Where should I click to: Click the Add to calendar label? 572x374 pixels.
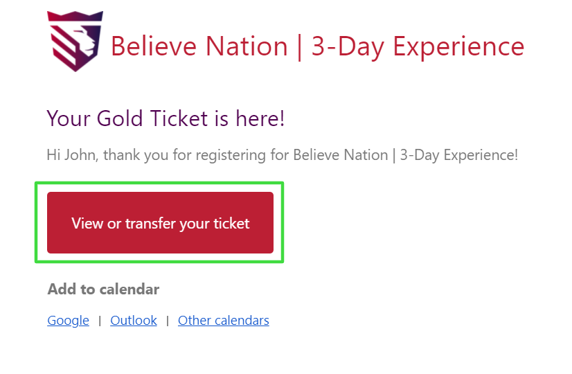[x=103, y=290]
